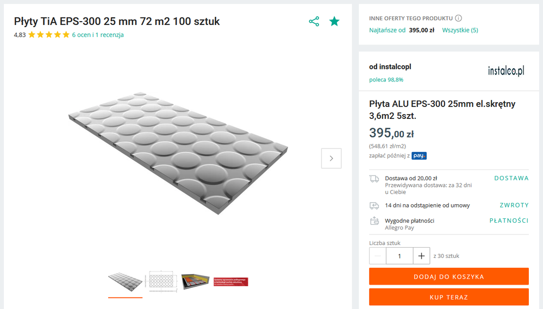This screenshot has width=543, height=309.
Task: Click the info icon beside Inne oferty
Action: [x=458, y=18]
